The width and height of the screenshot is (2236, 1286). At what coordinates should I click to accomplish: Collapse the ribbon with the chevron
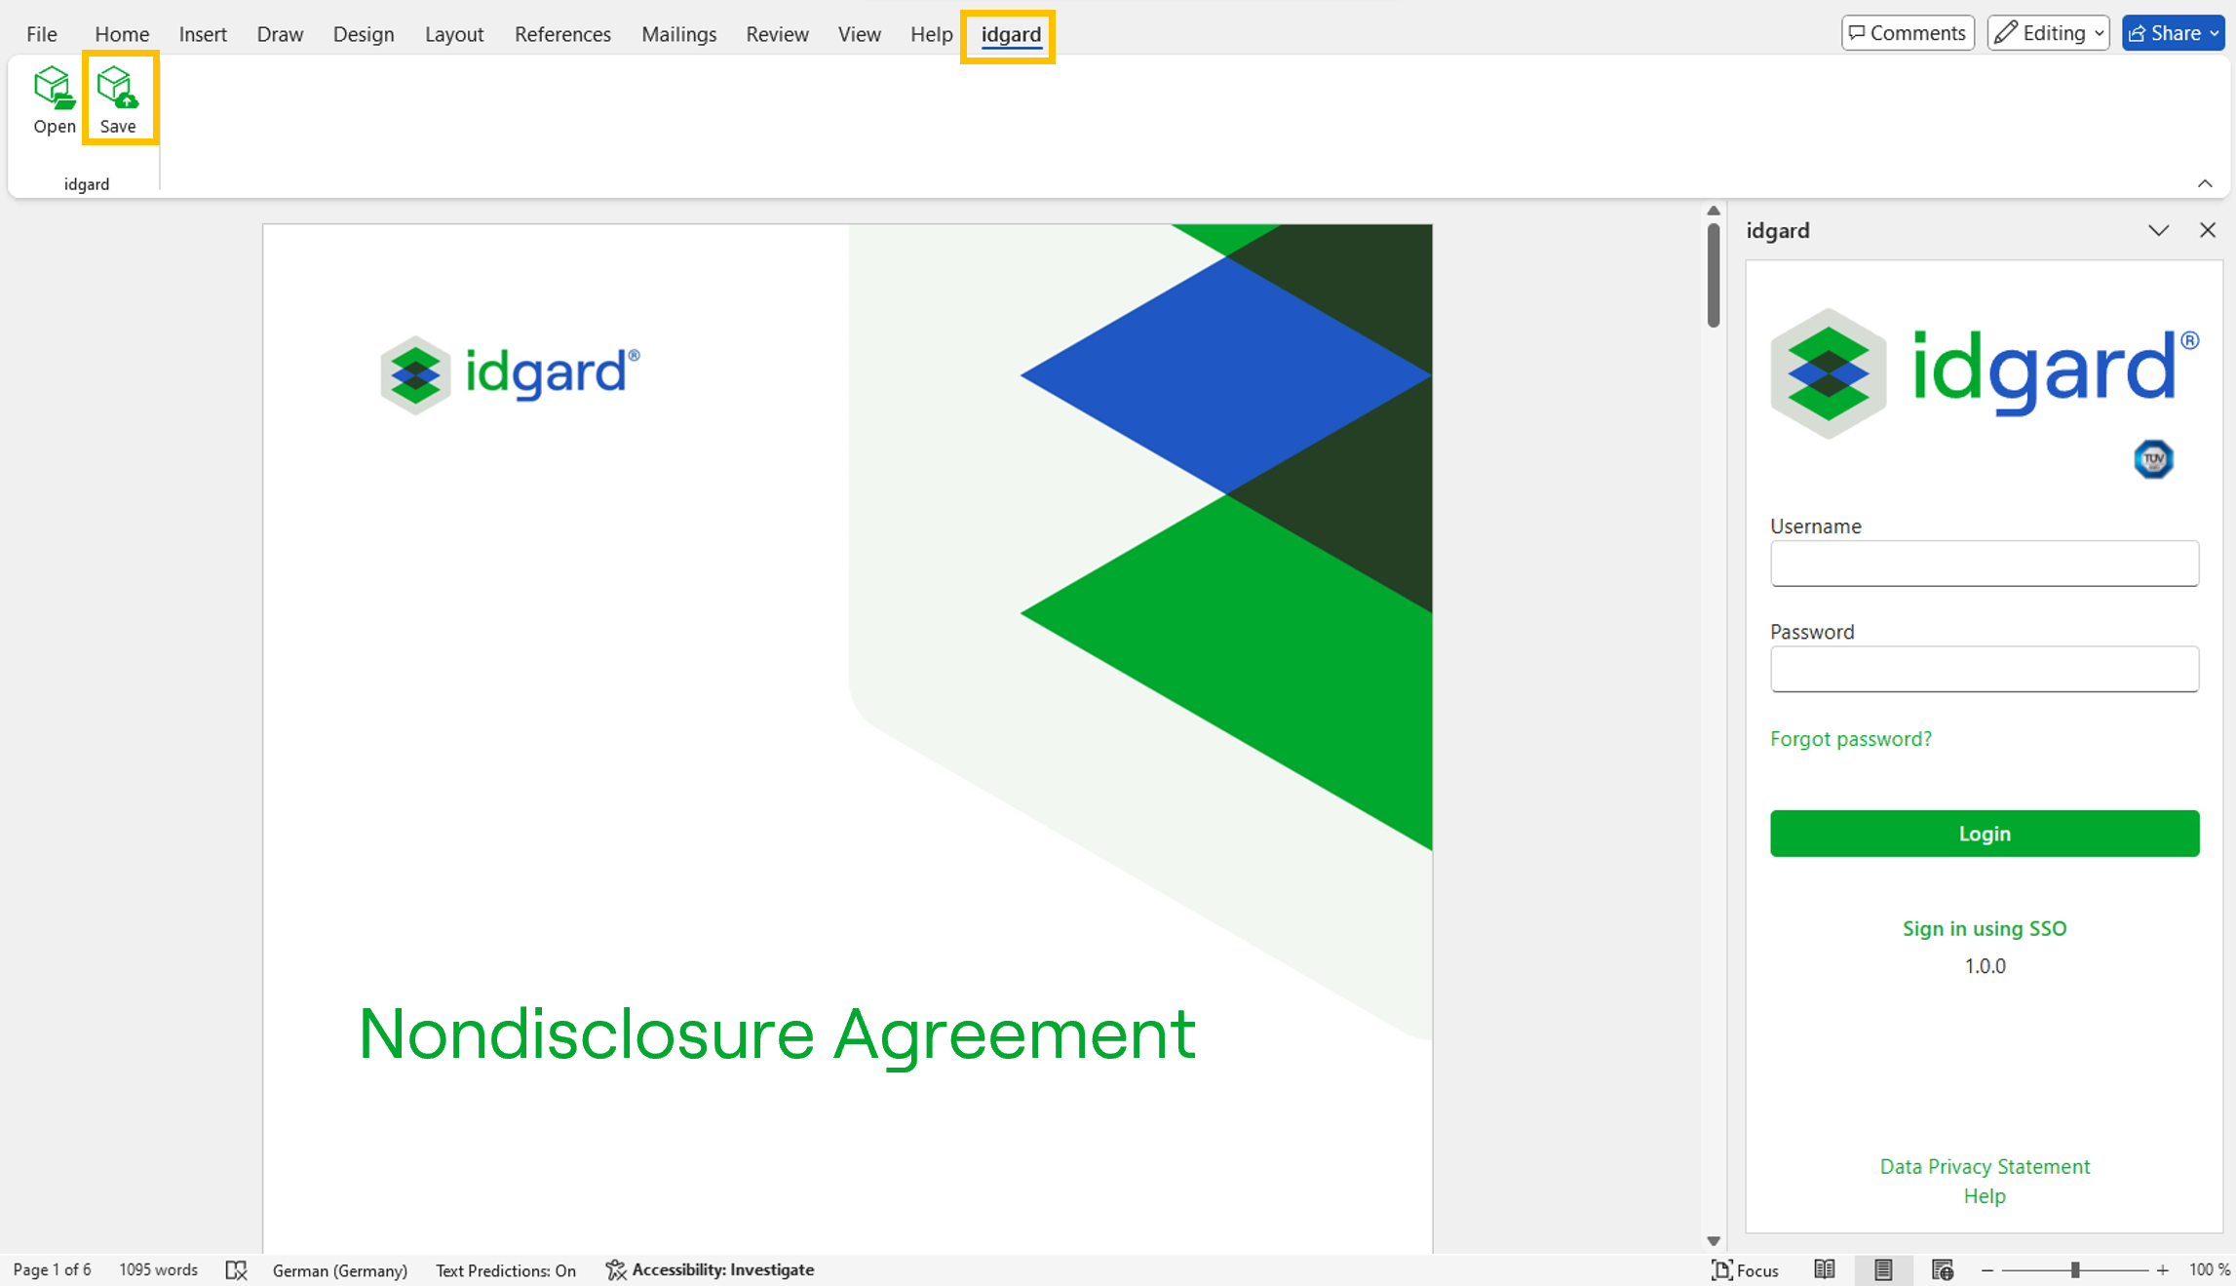pyautogui.click(x=2206, y=183)
